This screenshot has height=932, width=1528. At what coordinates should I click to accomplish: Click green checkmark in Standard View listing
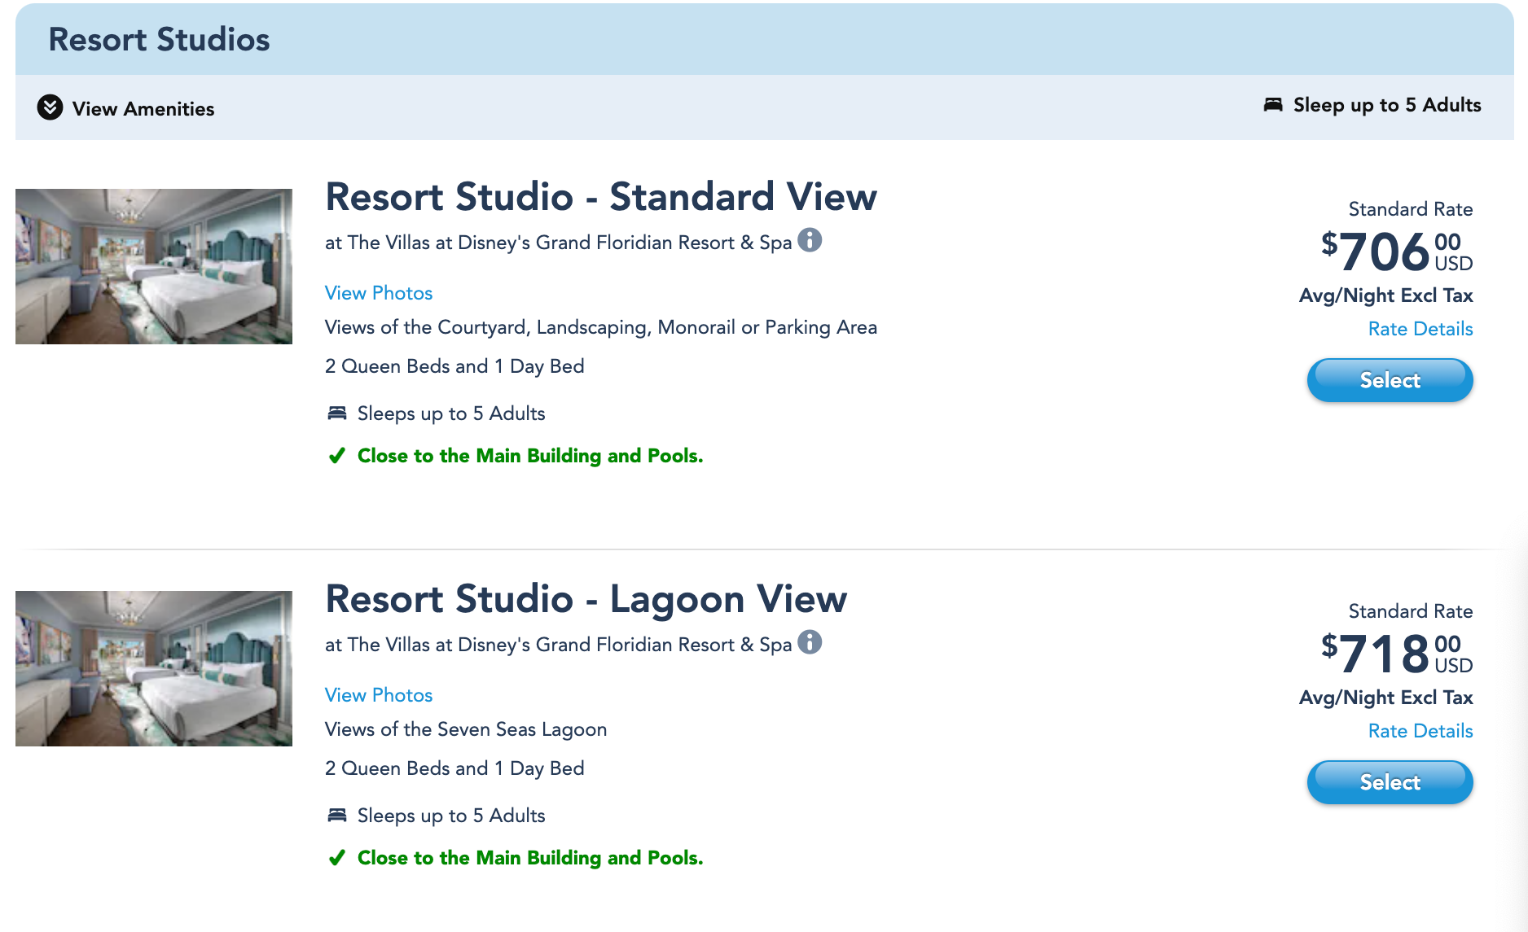tap(336, 456)
